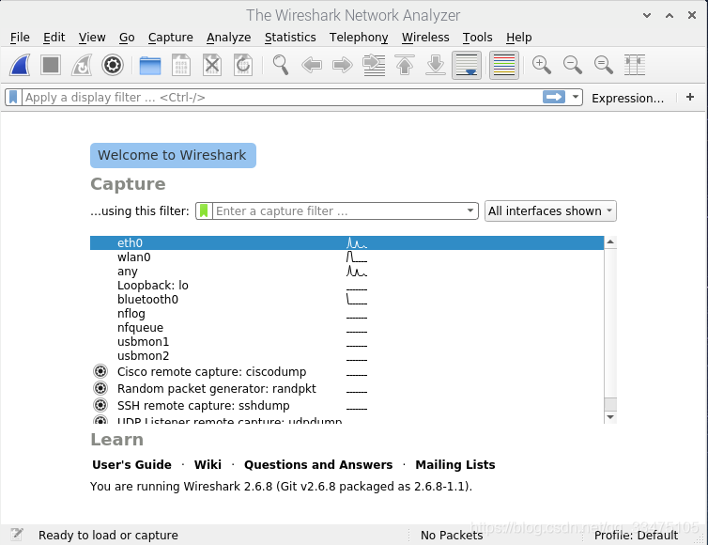Open a capture file with the folder icon
This screenshot has width=708, height=545.
[150, 66]
